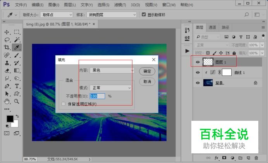Click 确定 in the Fill dialog
The image size is (268, 163).
coord(147,71)
